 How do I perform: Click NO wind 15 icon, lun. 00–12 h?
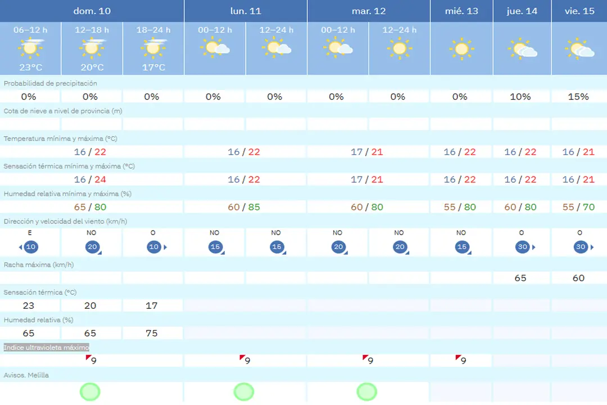(x=216, y=247)
